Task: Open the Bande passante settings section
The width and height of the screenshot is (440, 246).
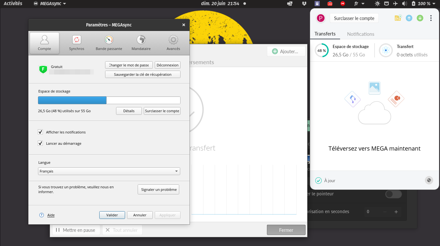Action: pos(109,43)
